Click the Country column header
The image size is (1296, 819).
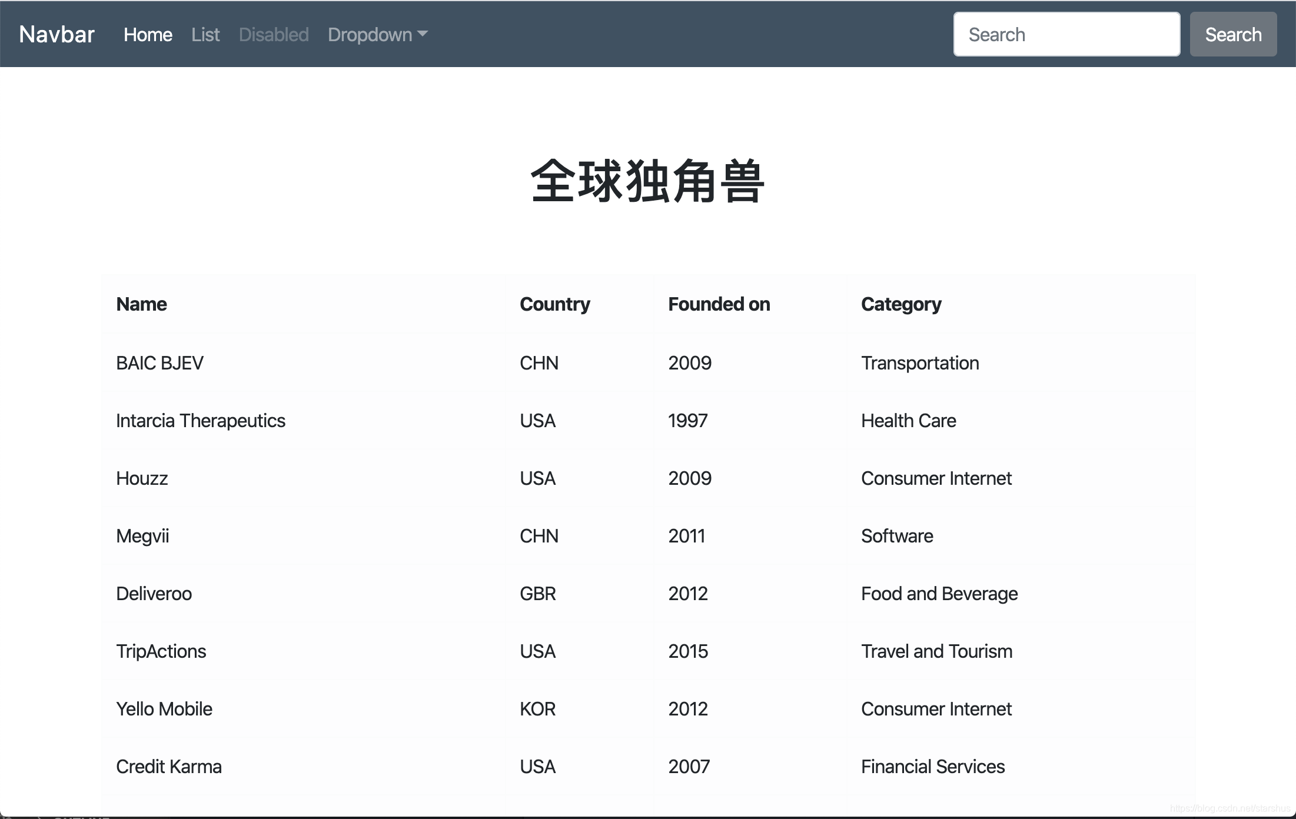click(x=554, y=304)
